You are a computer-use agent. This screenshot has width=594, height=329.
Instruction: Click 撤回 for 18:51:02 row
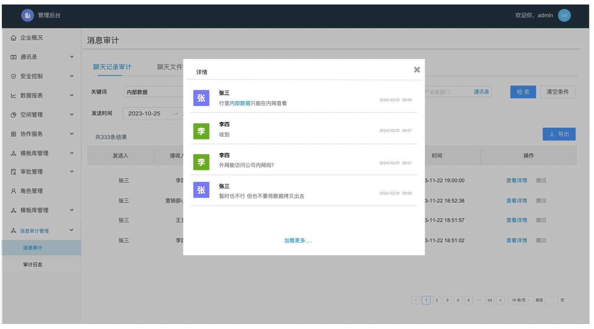(x=541, y=240)
